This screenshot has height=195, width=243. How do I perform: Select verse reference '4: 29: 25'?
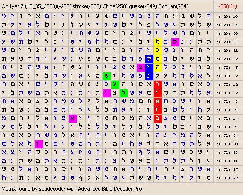tap(227, 42)
